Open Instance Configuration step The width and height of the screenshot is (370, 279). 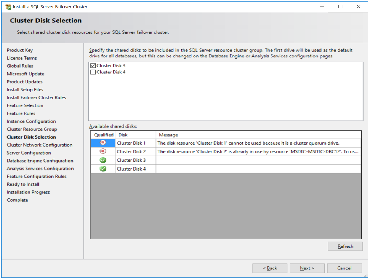[x=31, y=121]
